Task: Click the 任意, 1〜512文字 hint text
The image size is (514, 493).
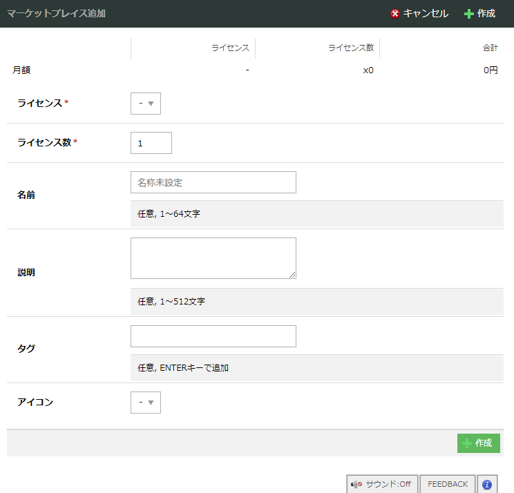Action: pyautogui.click(x=171, y=302)
